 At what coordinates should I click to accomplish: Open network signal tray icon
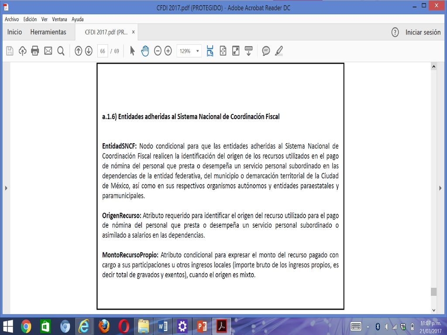coord(395,327)
